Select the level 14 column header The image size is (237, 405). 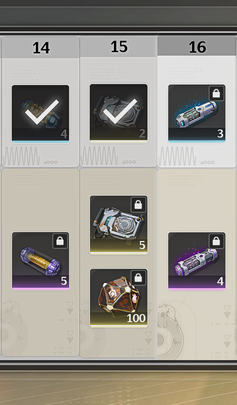[41, 48]
